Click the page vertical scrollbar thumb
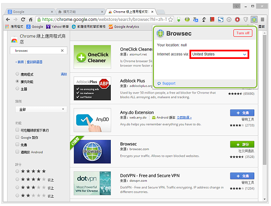 click(264, 100)
